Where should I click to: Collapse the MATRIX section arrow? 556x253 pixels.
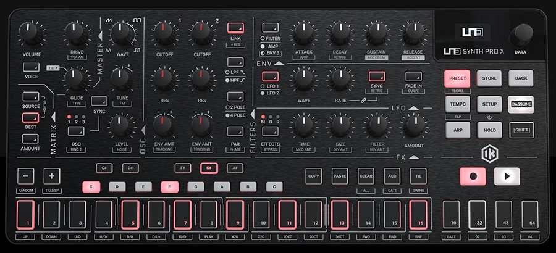(x=53, y=117)
